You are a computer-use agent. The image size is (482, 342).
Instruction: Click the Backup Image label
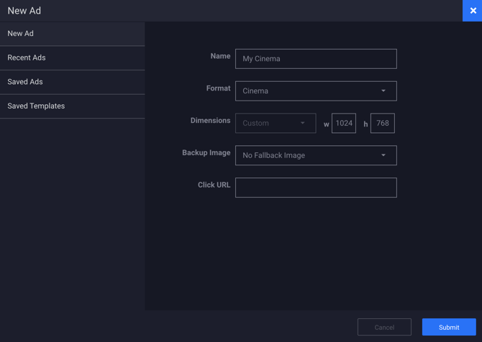click(206, 153)
